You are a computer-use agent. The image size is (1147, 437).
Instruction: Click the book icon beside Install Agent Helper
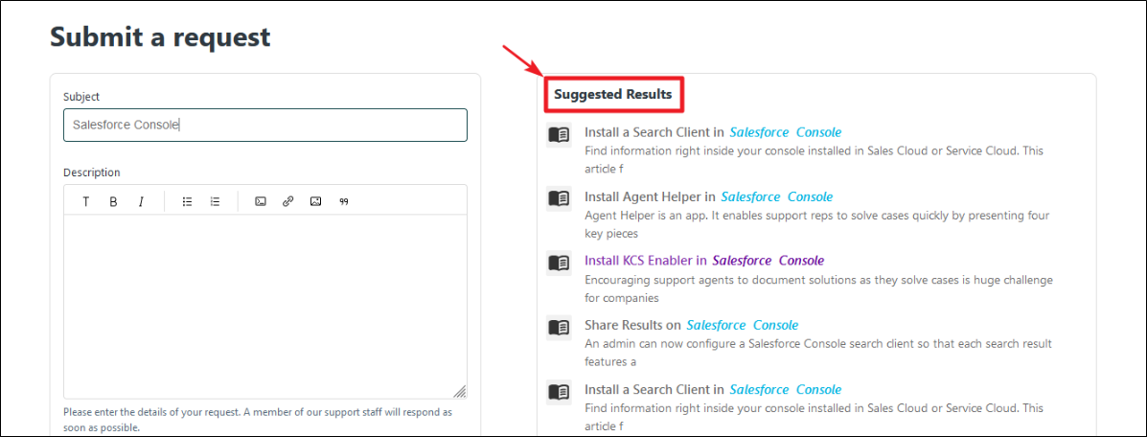point(559,198)
